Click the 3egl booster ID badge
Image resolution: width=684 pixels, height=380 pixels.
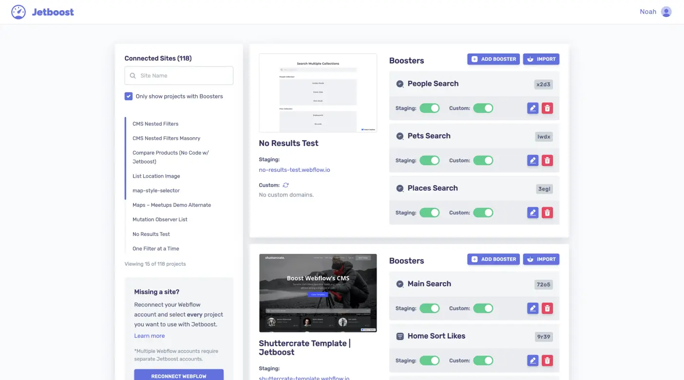[x=544, y=189]
